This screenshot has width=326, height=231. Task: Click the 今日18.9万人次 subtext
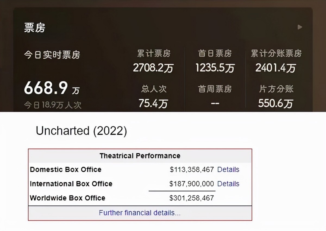[x=53, y=105]
